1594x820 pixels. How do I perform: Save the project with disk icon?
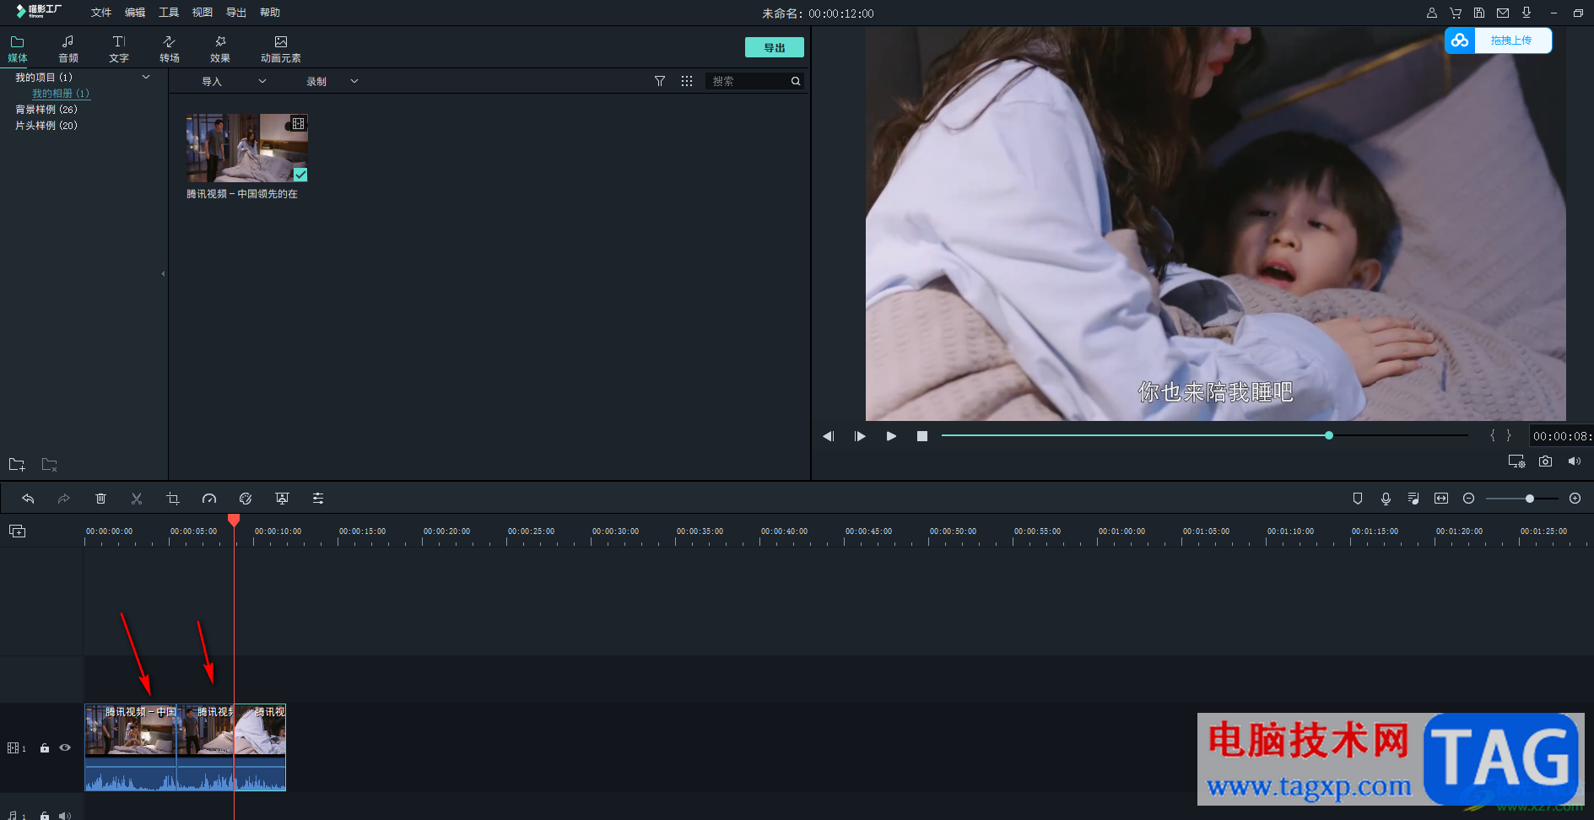pyautogui.click(x=1479, y=13)
